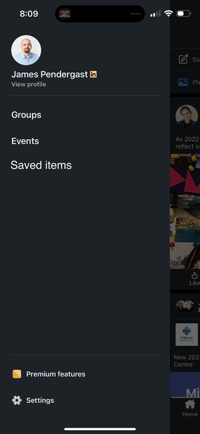The width and height of the screenshot is (200, 434).
Task: Open Premium features
Action: [56, 374]
